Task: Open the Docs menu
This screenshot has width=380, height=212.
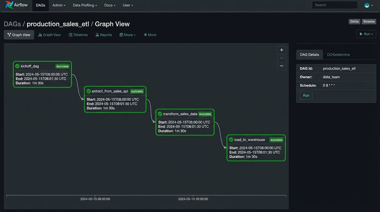Action: (x=109, y=5)
